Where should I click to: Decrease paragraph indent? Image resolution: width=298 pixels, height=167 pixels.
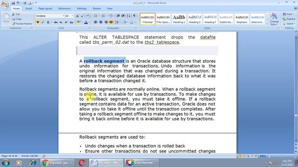(x=118, y=16)
